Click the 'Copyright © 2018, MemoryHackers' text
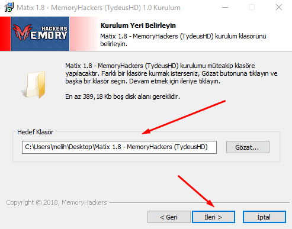Image resolution: width=292 pixels, height=229 pixels. (x=56, y=202)
